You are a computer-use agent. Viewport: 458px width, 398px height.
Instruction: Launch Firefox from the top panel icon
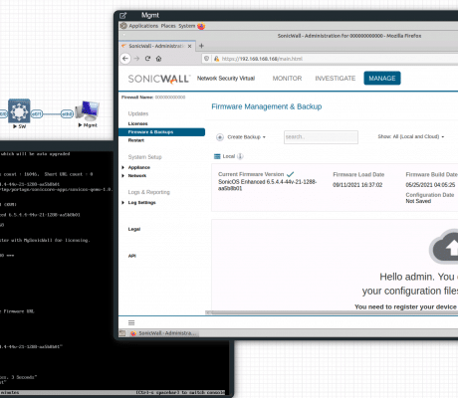coord(201,26)
